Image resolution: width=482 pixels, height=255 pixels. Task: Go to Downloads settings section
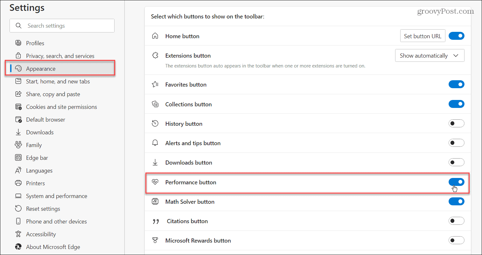(40, 132)
